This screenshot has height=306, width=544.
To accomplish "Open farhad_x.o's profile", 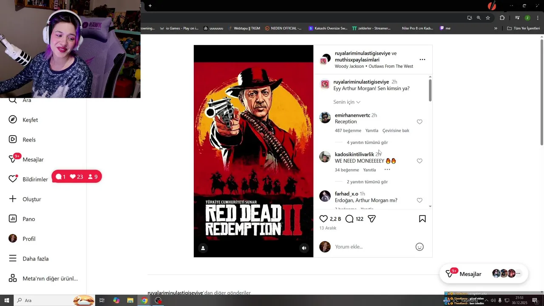I will coord(346,194).
